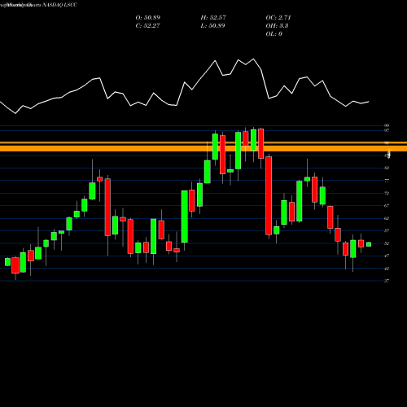Viewport: 407px width, 407px height.
Task: Click the 'OL: 0' value
Action: (274, 34)
